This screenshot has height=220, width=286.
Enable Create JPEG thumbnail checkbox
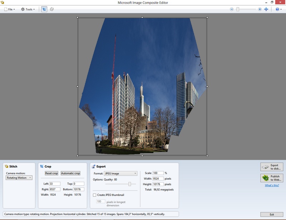(x=94, y=195)
